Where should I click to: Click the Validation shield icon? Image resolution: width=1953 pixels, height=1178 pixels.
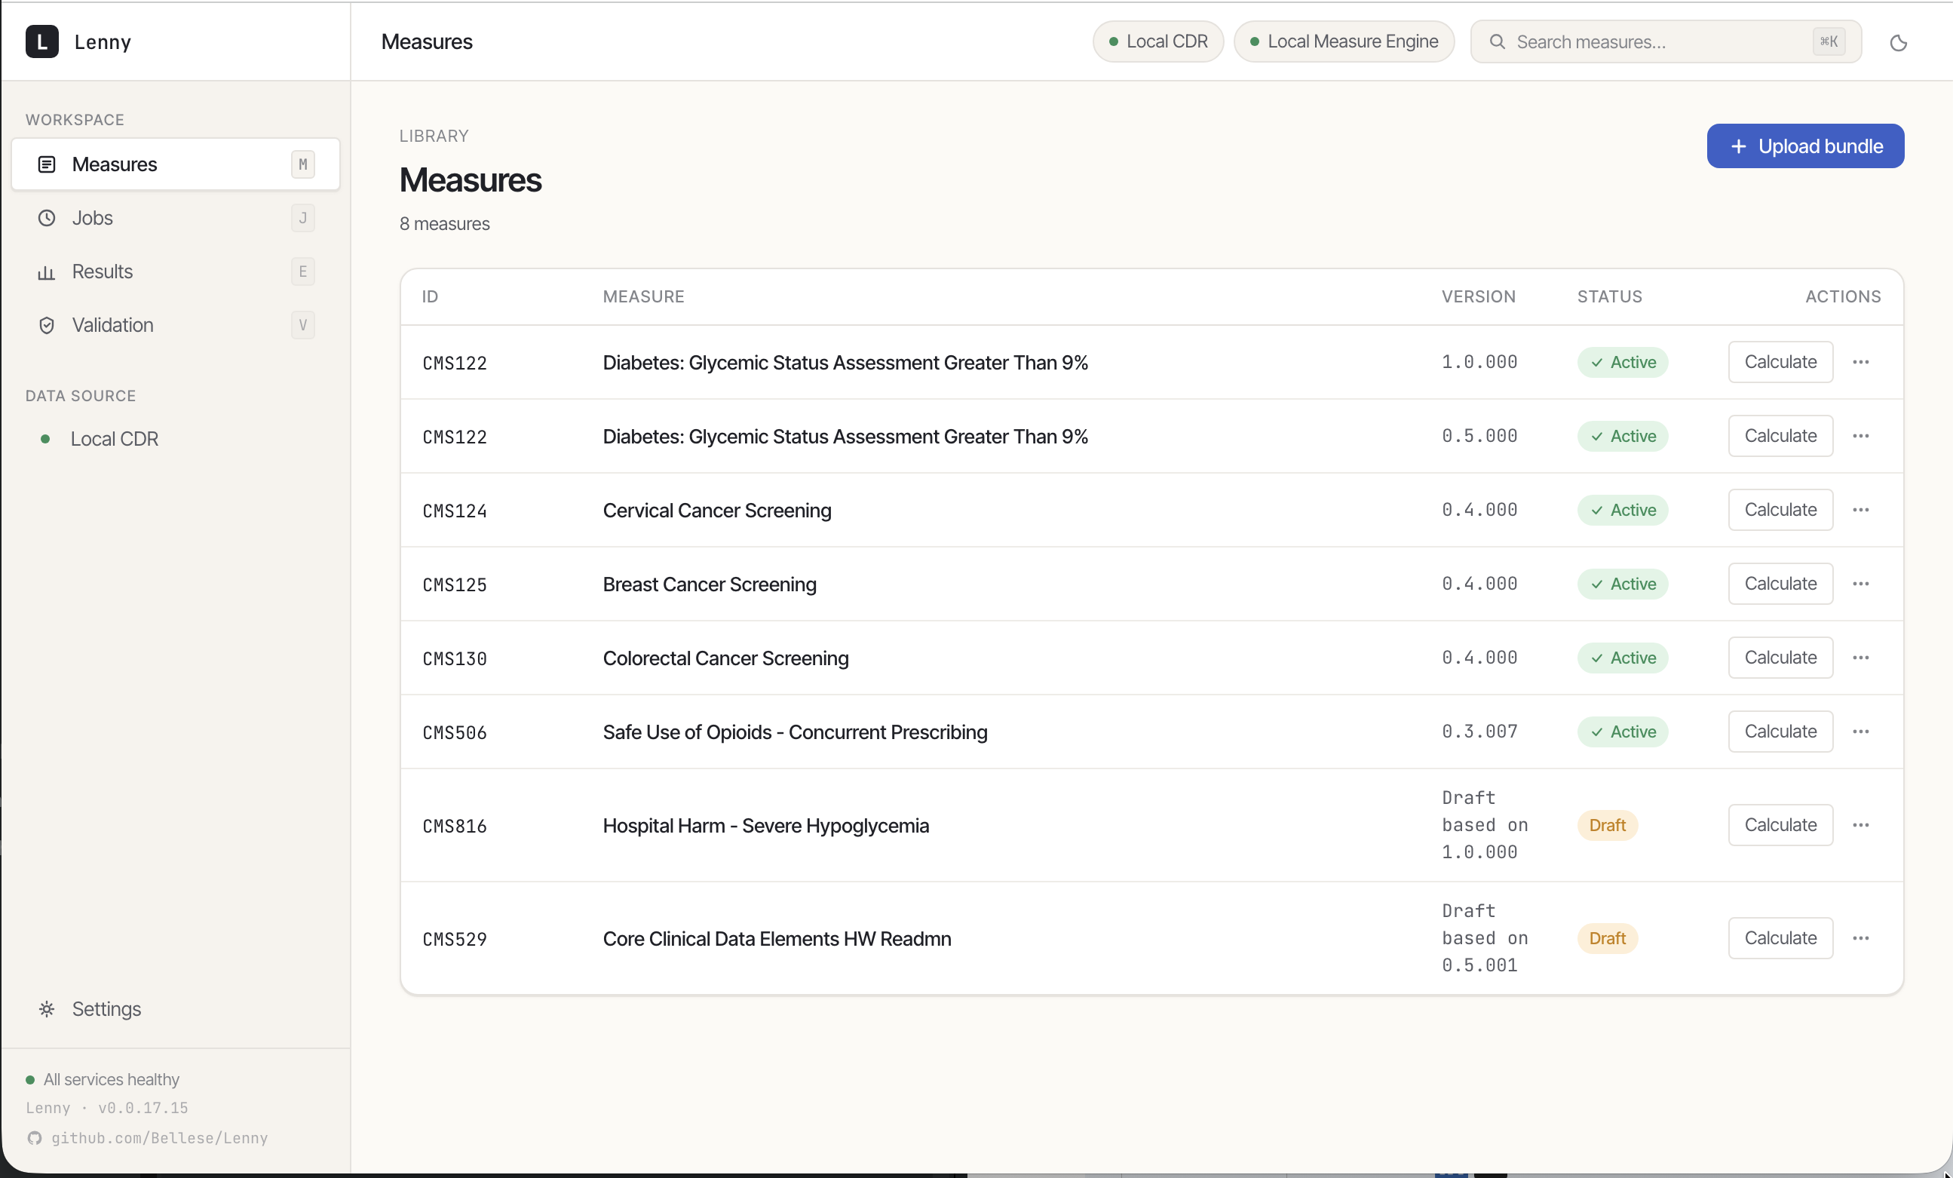pos(47,325)
